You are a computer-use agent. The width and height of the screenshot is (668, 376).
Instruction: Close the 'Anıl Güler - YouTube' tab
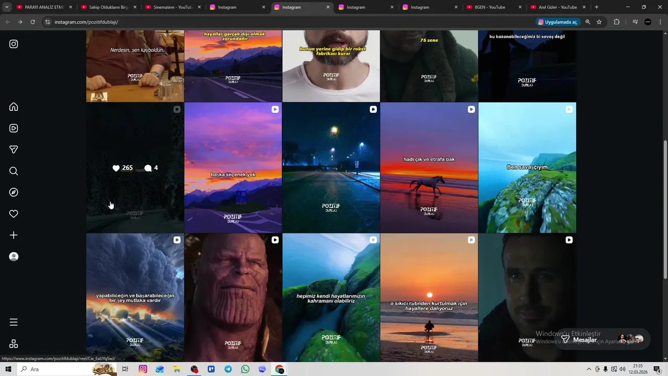584,7
